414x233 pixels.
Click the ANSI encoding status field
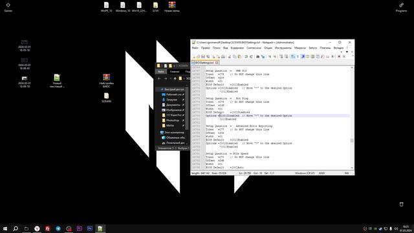tap(321, 173)
